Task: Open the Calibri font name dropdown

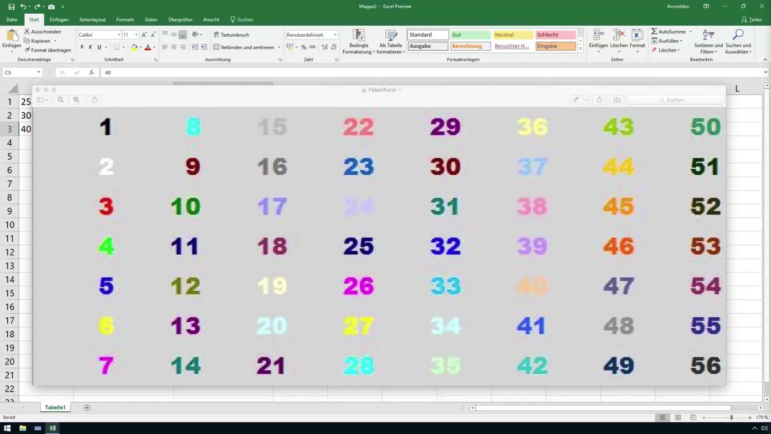Action: point(119,35)
